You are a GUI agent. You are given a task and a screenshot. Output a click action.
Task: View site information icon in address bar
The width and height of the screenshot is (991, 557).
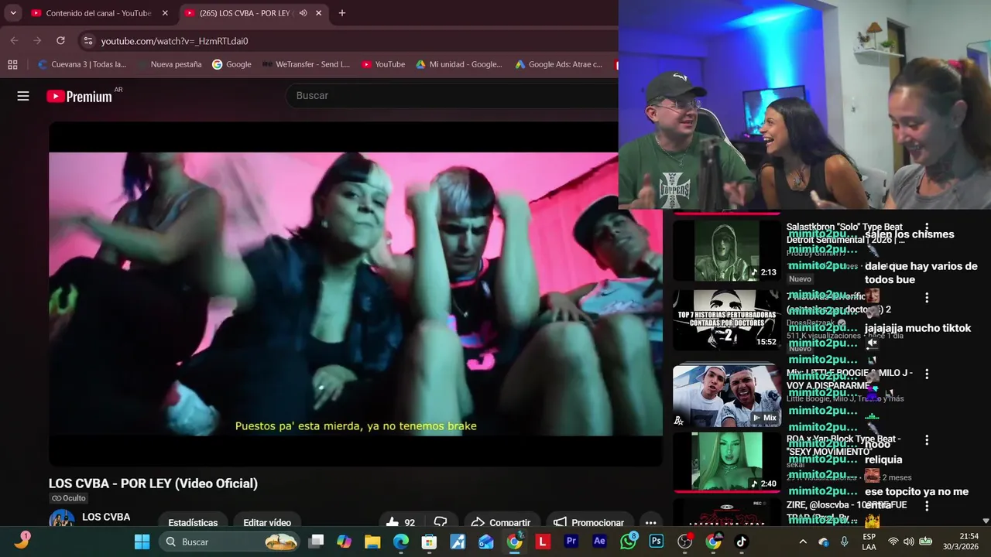click(x=87, y=41)
